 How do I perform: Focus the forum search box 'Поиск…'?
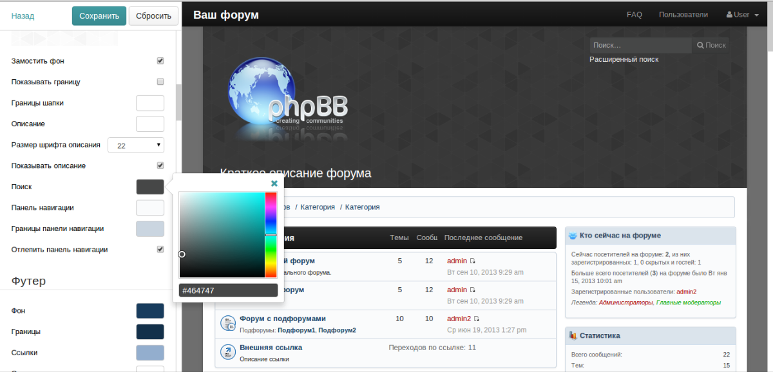click(x=640, y=45)
